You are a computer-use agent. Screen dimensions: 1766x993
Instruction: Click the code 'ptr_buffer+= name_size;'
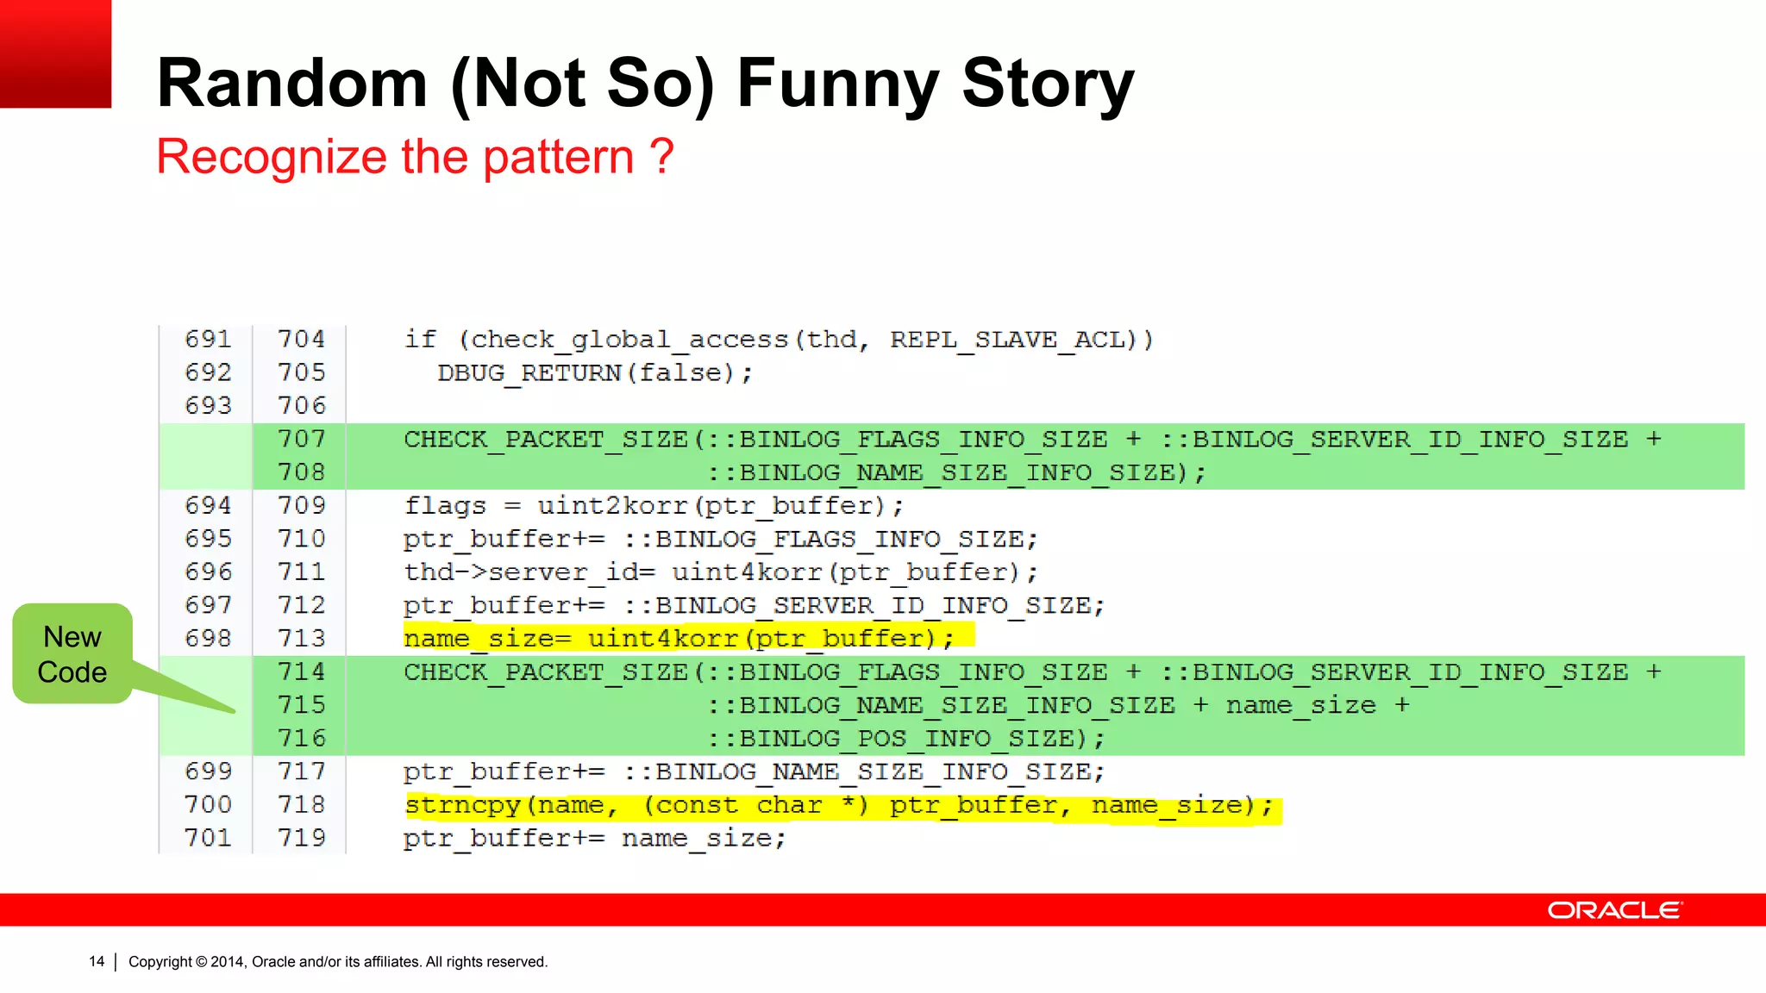tap(595, 839)
